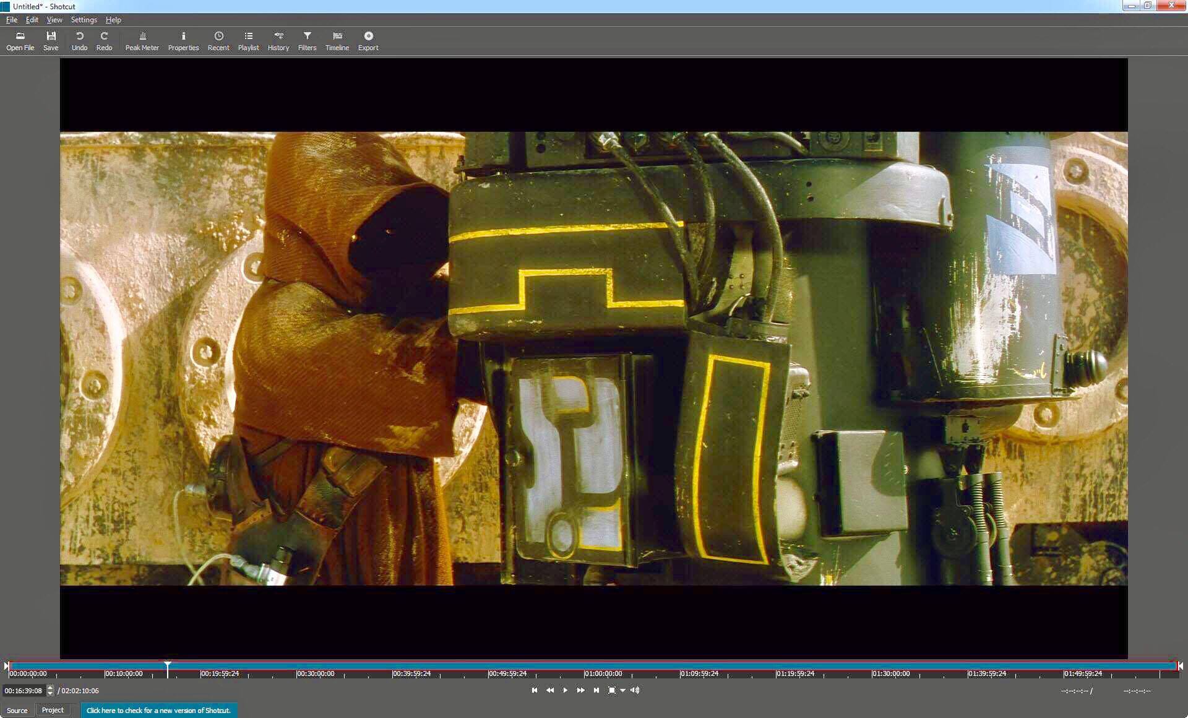Click the current timecode field 00:16:39:08
Image resolution: width=1188 pixels, height=718 pixels.
(x=24, y=691)
